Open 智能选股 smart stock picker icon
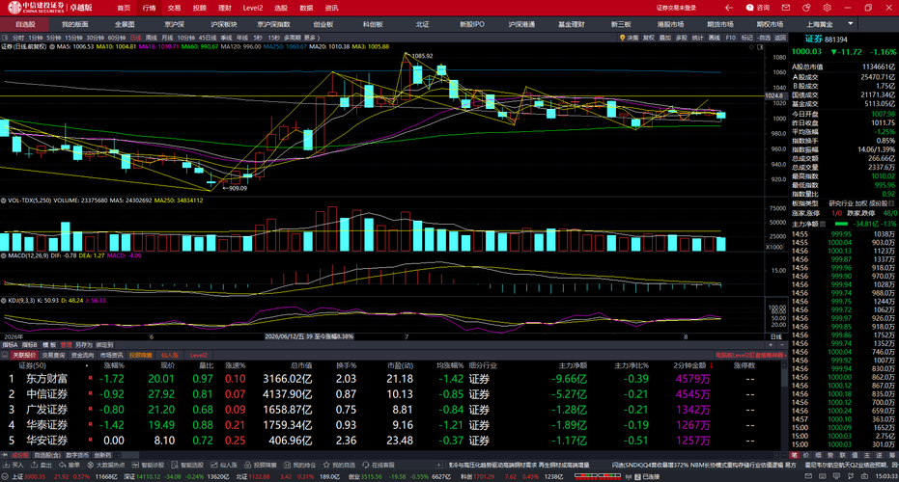The height and width of the screenshot is (482, 899). [x=175, y=465]
